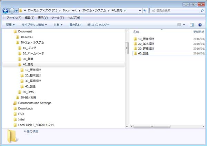
Task: Open the view options dropdown arrow
Action: point(184,25)
